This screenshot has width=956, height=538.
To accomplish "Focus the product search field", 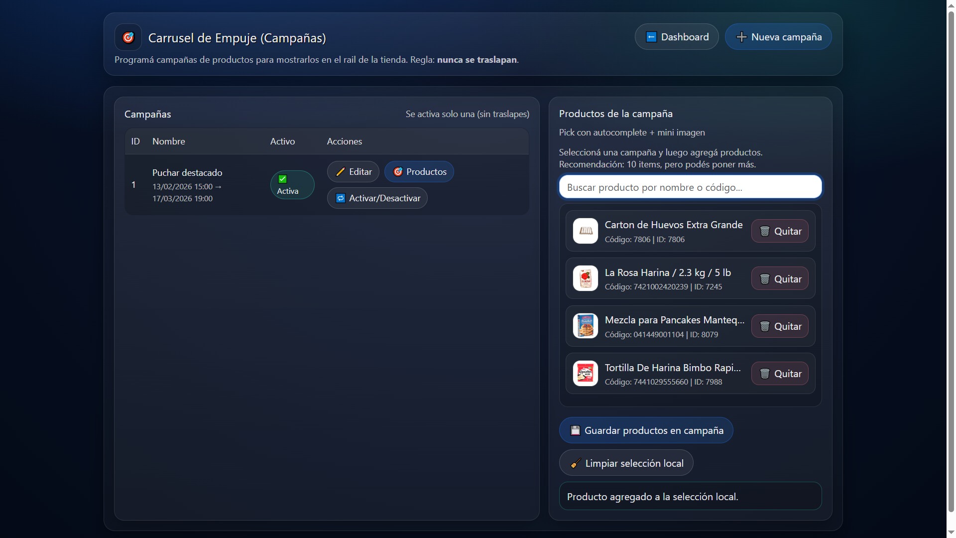I will coord(690,187).
